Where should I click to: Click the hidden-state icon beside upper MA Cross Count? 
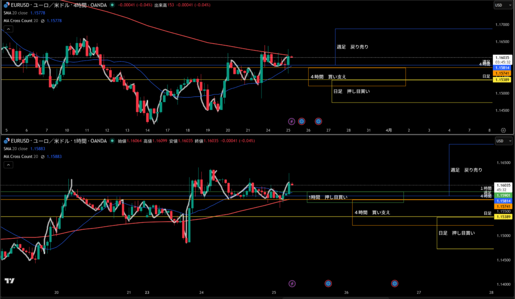point(42,21)
